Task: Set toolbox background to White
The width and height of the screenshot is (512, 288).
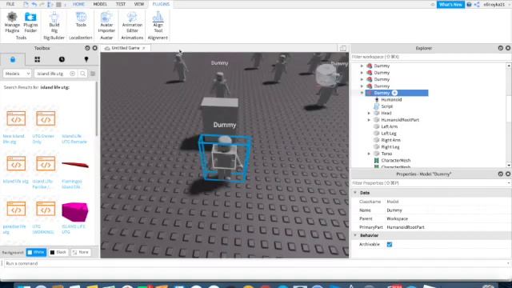Action: click(36, 253)
